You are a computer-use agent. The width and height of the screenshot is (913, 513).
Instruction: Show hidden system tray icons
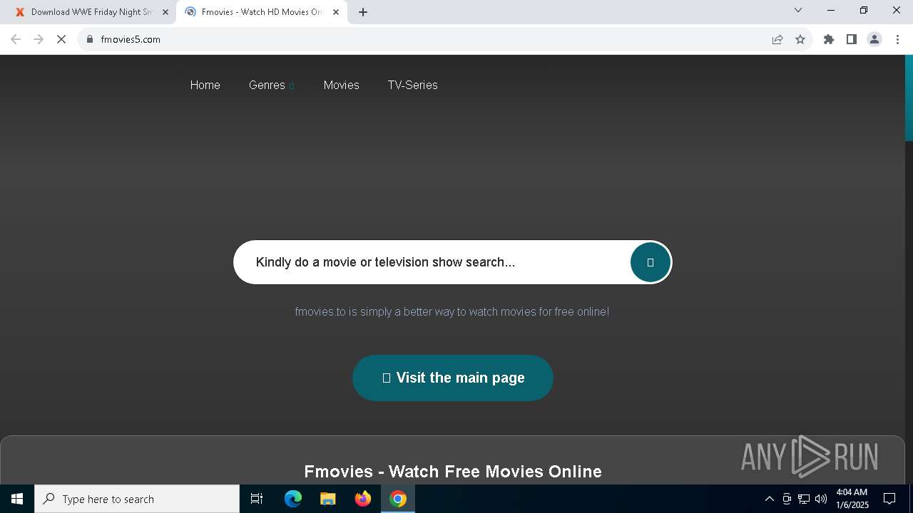(770, 499)
